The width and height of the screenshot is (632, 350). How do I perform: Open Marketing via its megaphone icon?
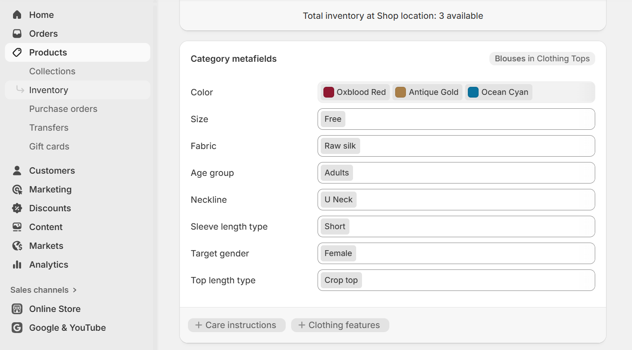coord(17,189)
